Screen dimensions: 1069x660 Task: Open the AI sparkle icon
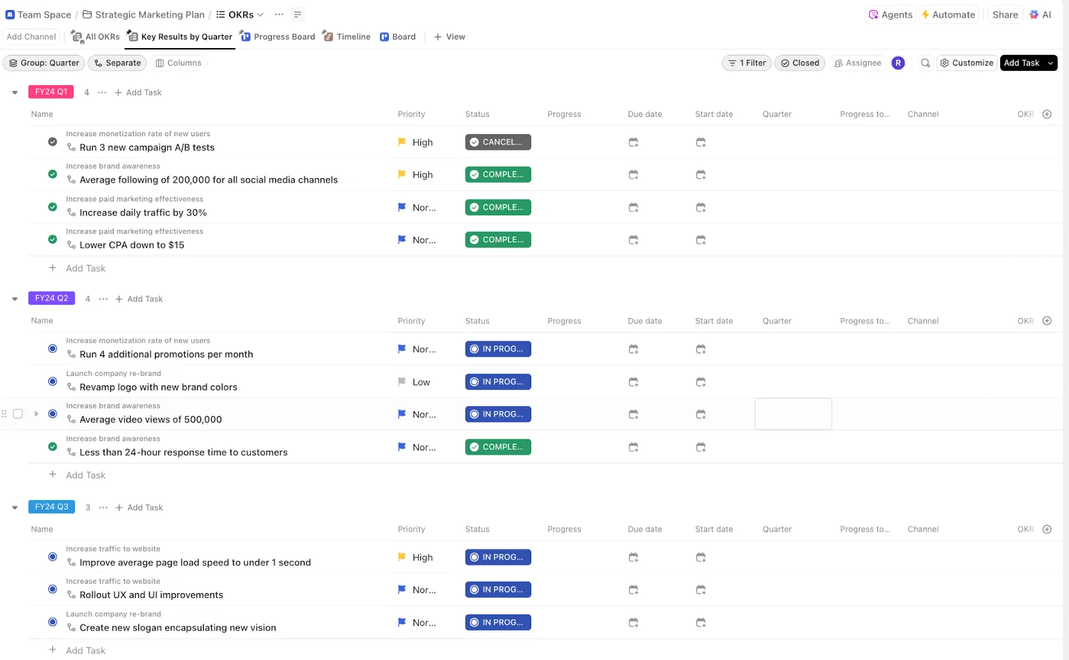tap(1034, 15)
